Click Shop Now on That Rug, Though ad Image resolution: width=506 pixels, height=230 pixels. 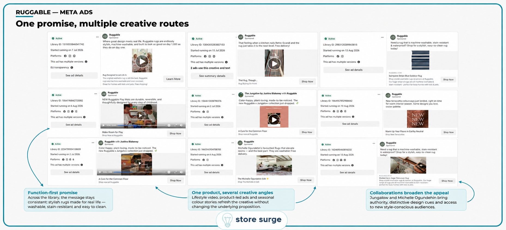[x=307, y=81]
